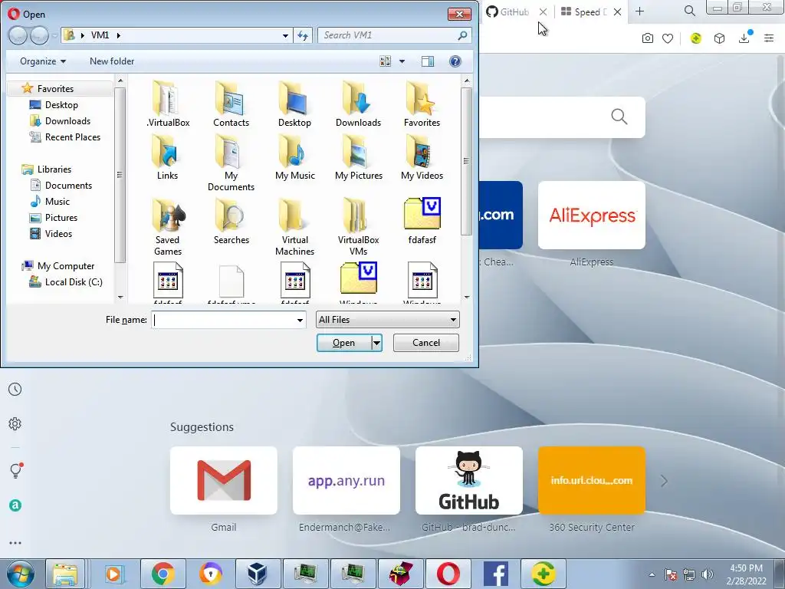Toggle the preview pane button
This screenshot has height=589, width=785.
428,61
